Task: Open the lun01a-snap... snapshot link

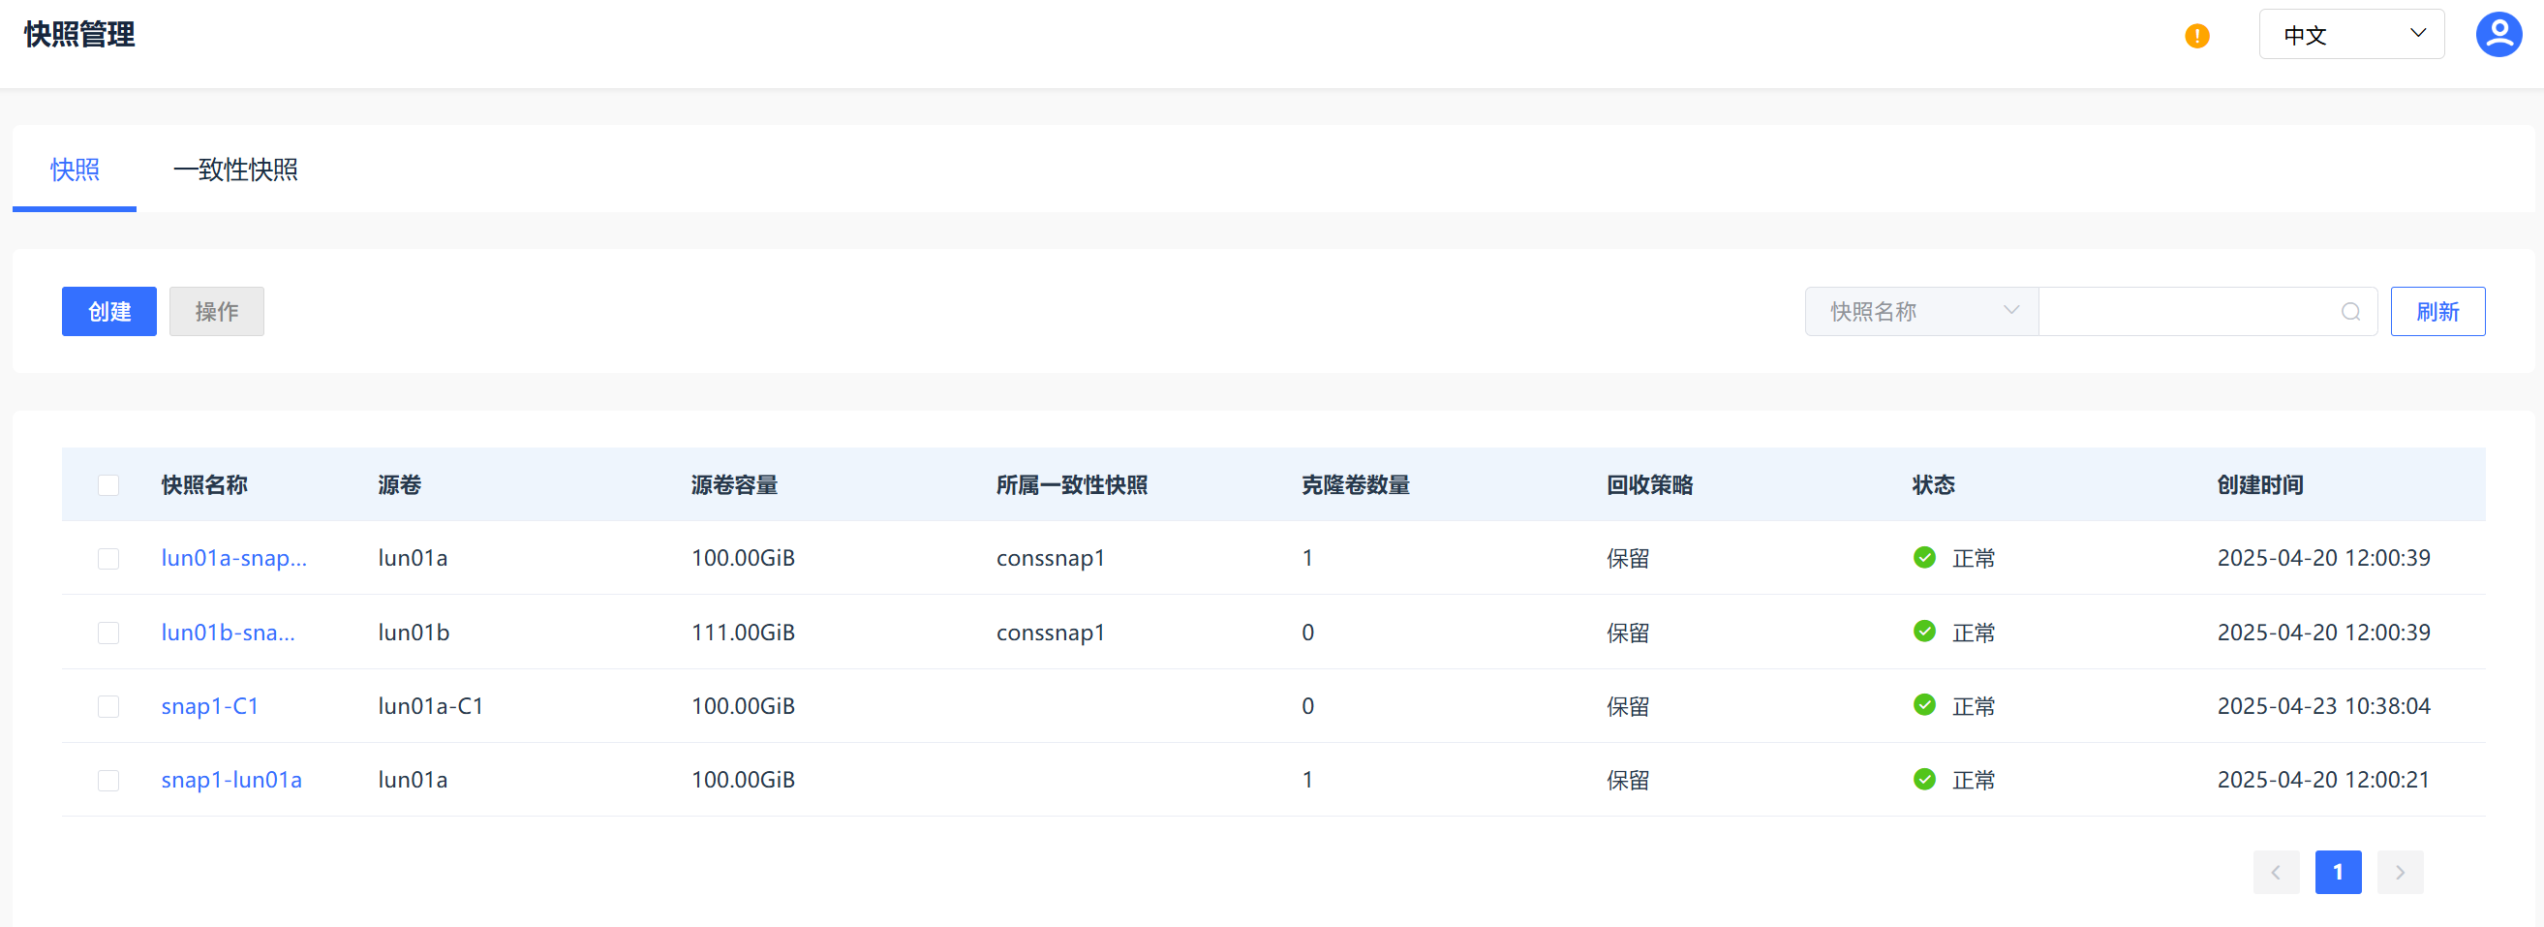Action: [234, 558]
